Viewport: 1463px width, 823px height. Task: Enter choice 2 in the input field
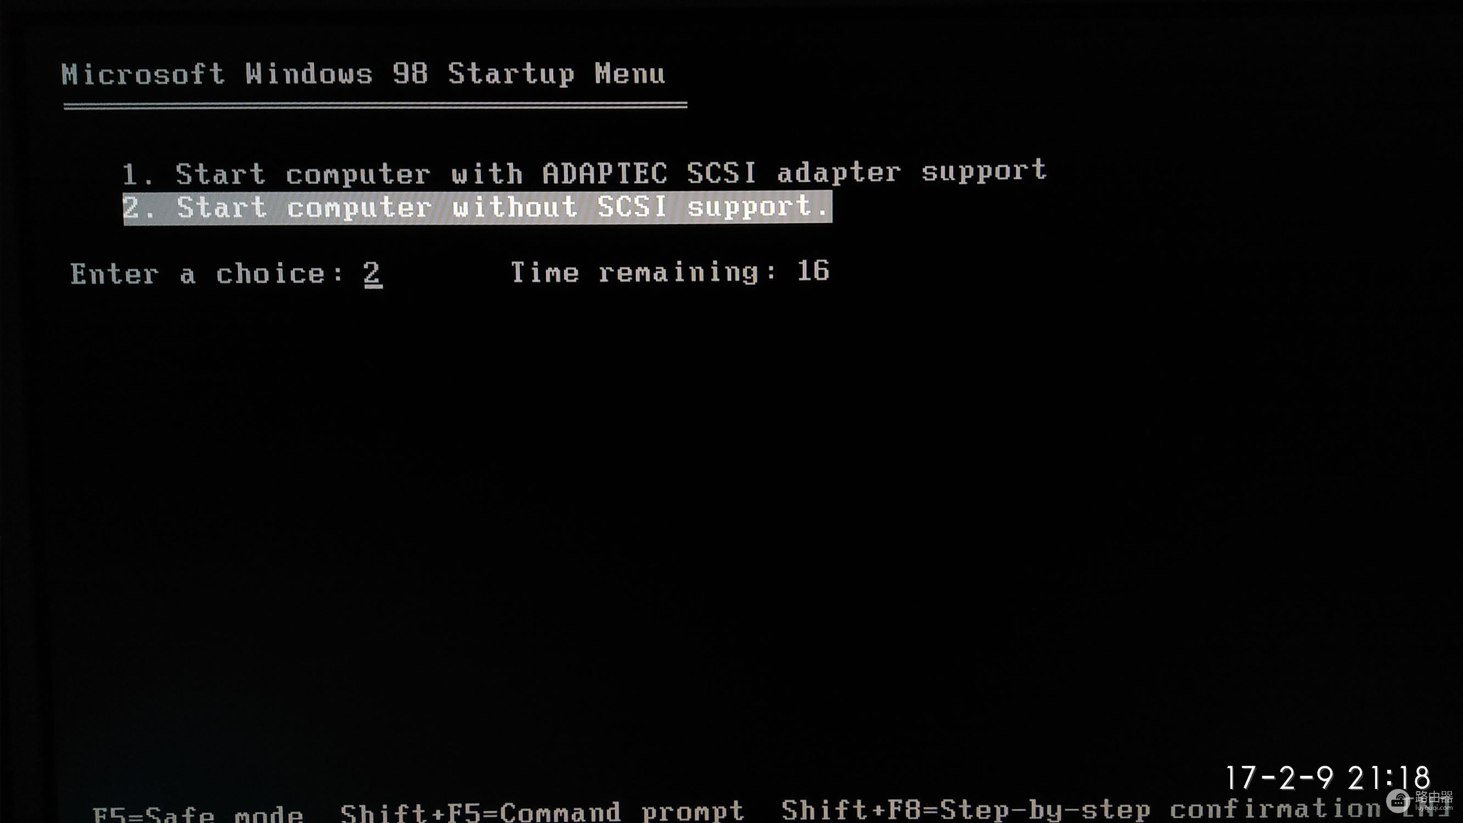click(372, 272)
